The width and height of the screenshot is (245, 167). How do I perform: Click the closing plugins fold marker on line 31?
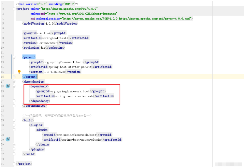point(14,149)
